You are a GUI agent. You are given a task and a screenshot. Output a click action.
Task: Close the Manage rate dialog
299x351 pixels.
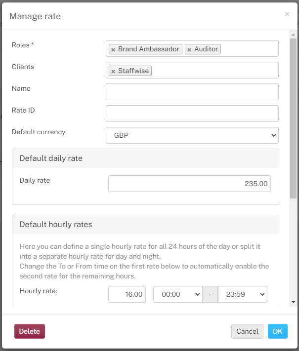287,14
